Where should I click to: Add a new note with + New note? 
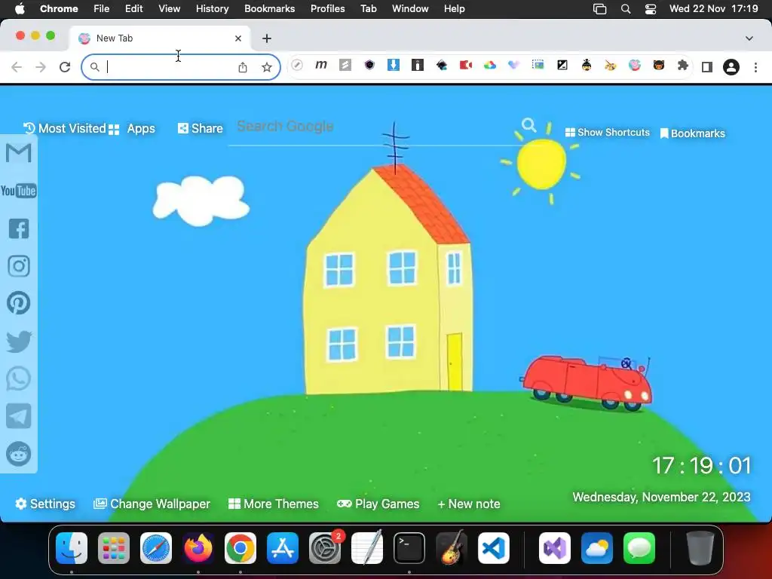[x=469, y=504]
